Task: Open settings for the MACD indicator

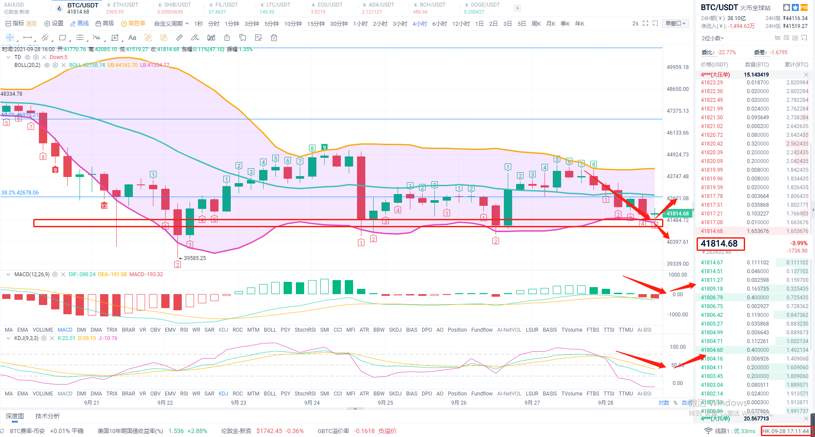Action: 55,274
